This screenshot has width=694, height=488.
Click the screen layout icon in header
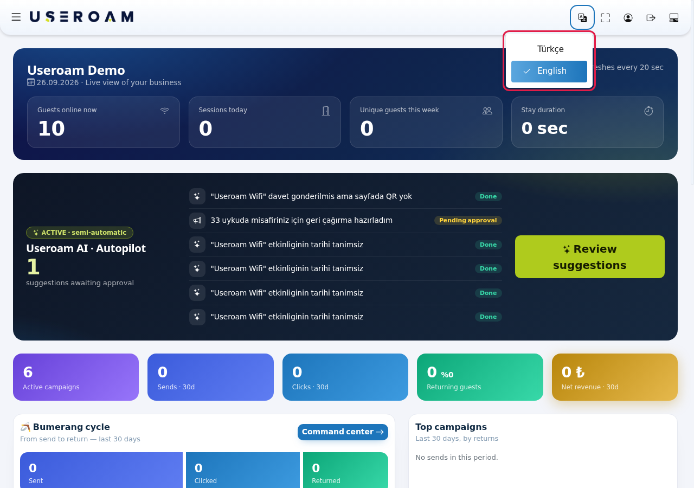(674, 18)
